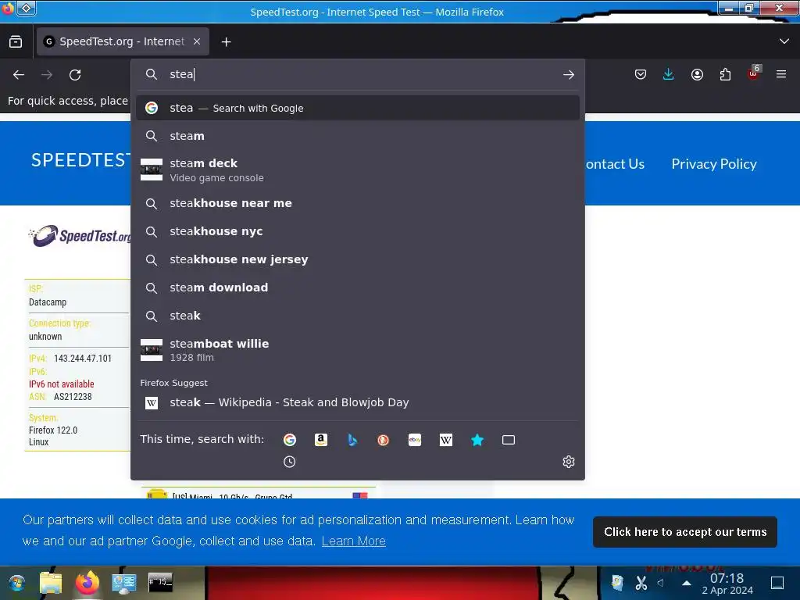Screen dimensions: 800x600
Task: Open the file manager taskbar icon
Action: [x=51, y=583]
